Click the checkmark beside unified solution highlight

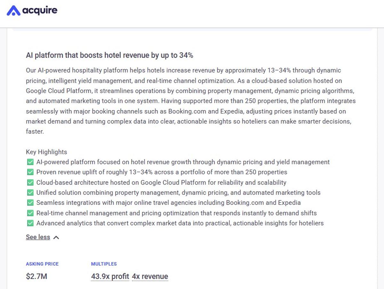pos(30,193)
